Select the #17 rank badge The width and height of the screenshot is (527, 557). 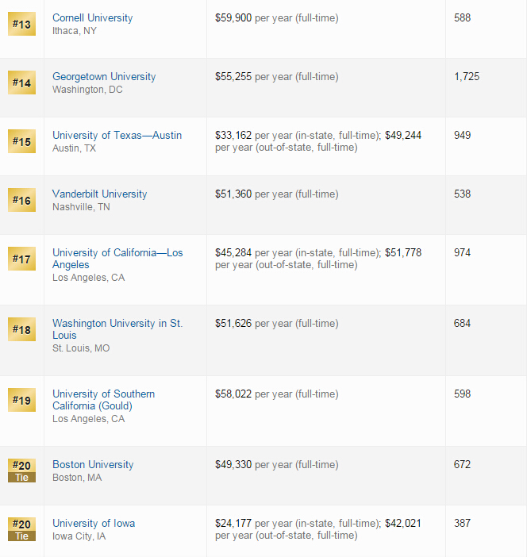pyautogui.click(x=21, y=259)
